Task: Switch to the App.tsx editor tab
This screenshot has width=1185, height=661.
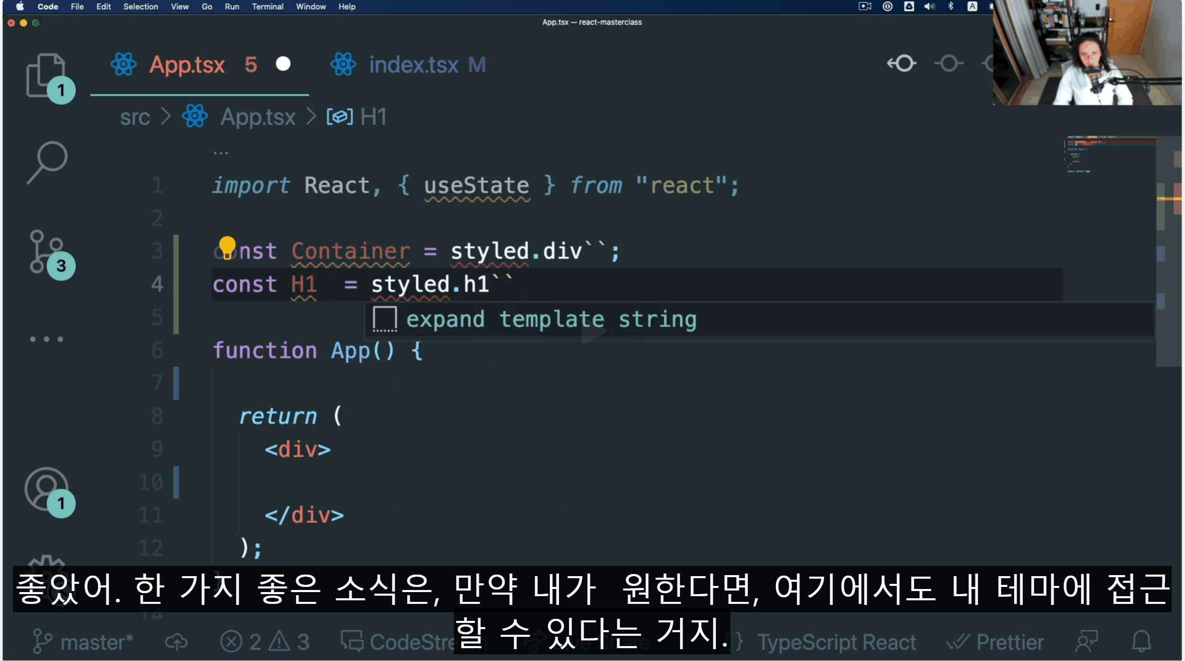Action: tap(200, 65)
